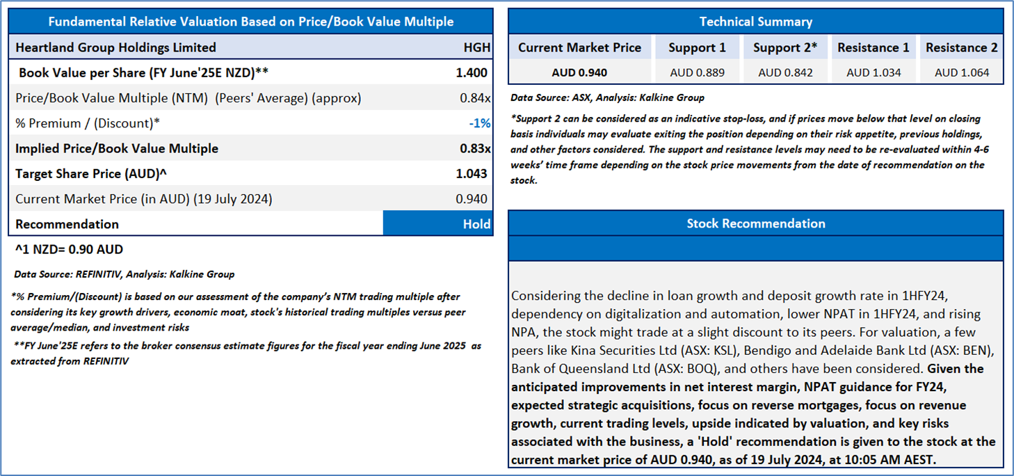Click the Implied Price/Book Value Multiple 0.83x
This screenshot has width=1014, height=476.
tap(475, 148)
